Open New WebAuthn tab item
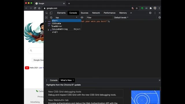This screenshot has height=104, width=185. pos(85,101)
